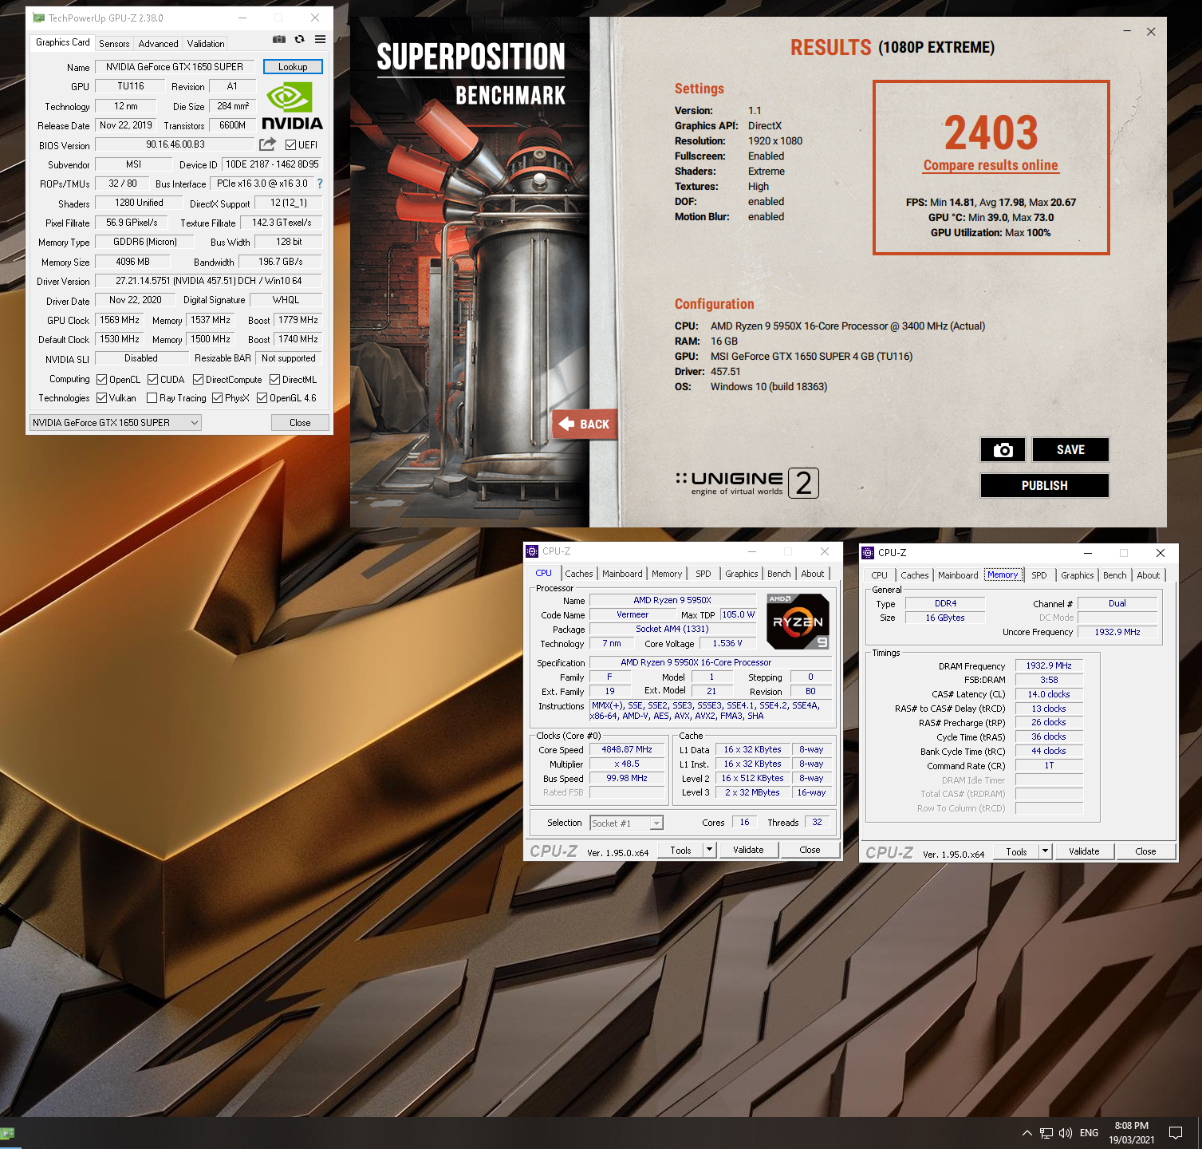Viewport: 1202px width, 1149px height.
Task: Toggle the UEFI checkbox
Action: pyautogui.click(x=290, y=145)
